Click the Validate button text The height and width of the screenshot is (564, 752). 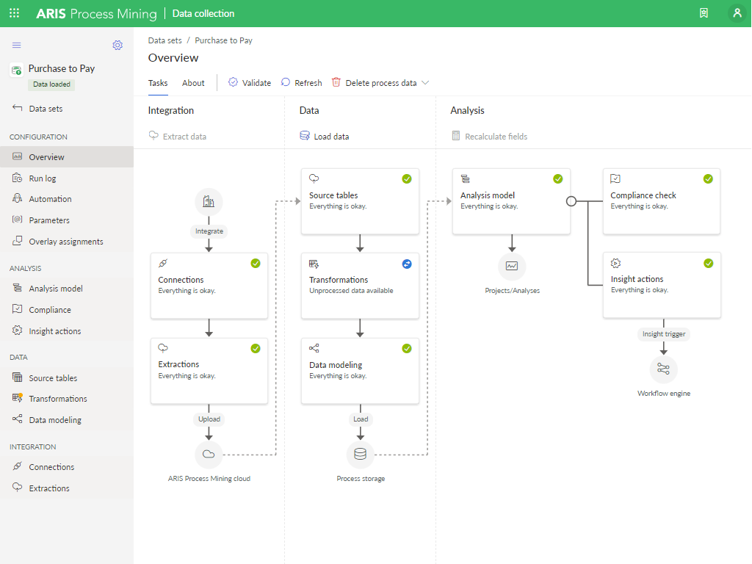(x=256, y=83)
